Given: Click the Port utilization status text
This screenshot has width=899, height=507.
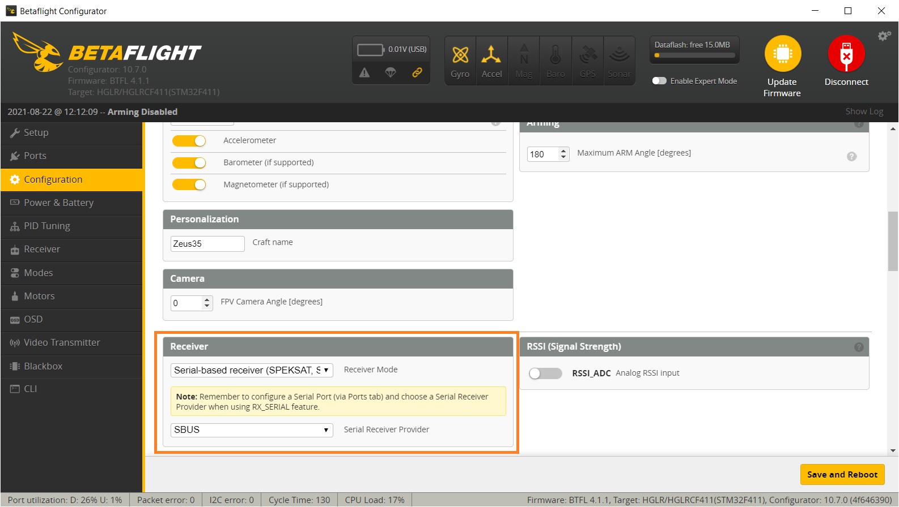Looking at the screenshot, I should click(x=65, y=500).
